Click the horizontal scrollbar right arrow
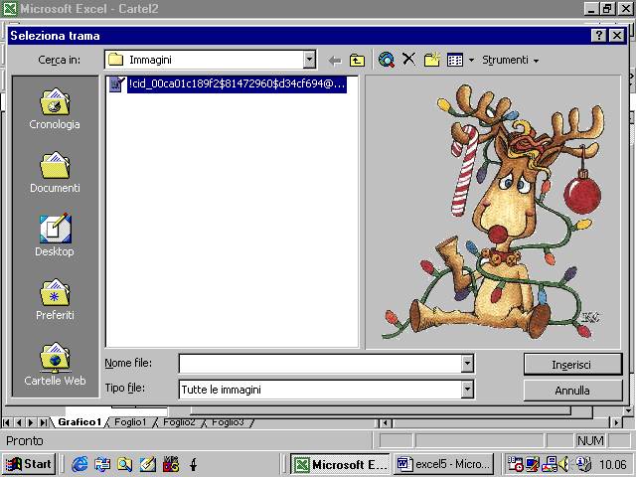The height and width of the screenshot is (477, 636). point(616,423)
